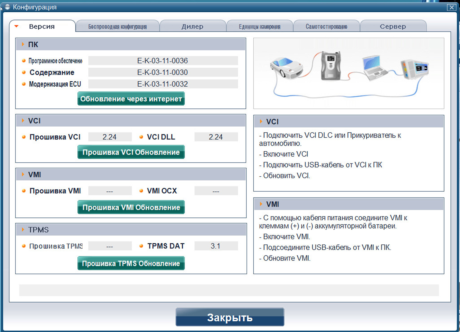Click the Программное обеспечение version field

tap(163, 61)
